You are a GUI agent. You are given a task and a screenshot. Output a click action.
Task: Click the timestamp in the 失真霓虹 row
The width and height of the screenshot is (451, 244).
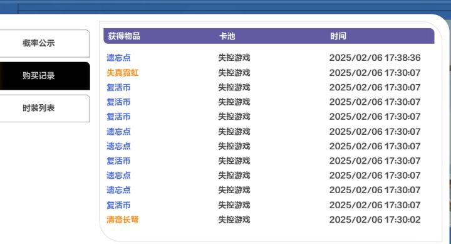[x=375, y=73]
